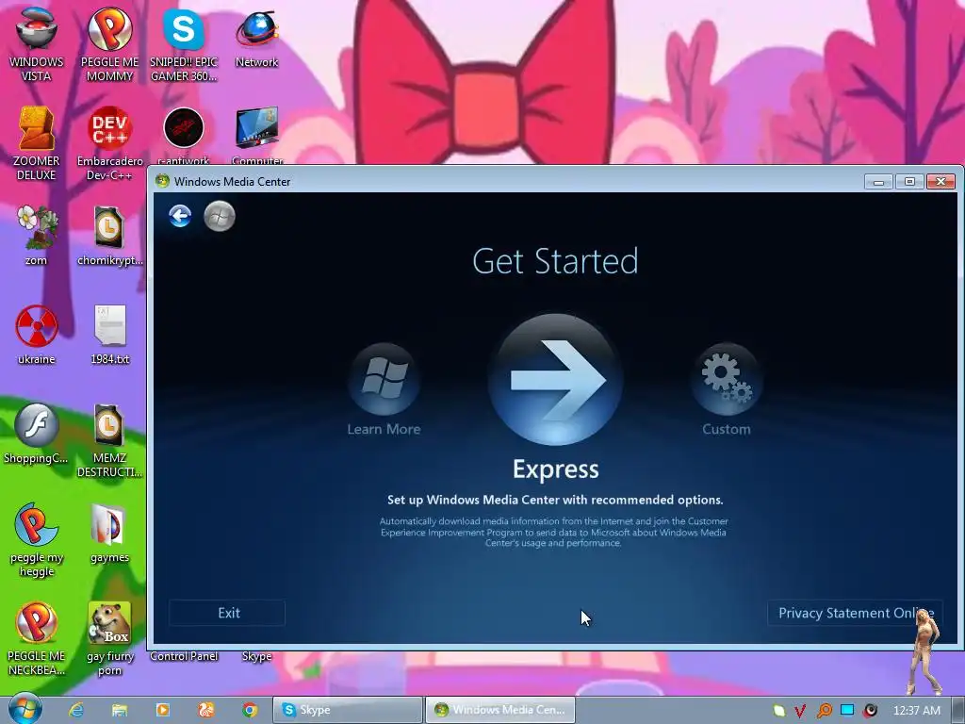Close the Windows Media Center window
Screen dimensions: 965x724
[x=940, y=182]
